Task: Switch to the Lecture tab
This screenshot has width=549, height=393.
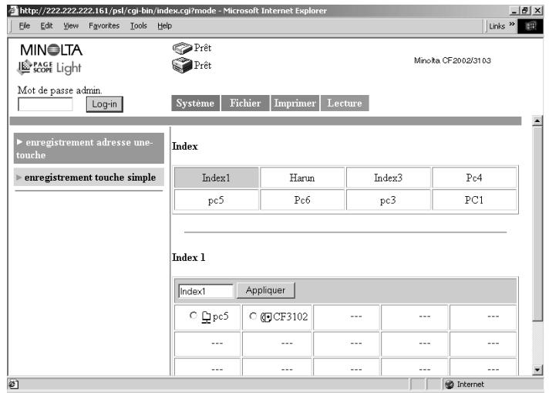Action: point(345,103)
